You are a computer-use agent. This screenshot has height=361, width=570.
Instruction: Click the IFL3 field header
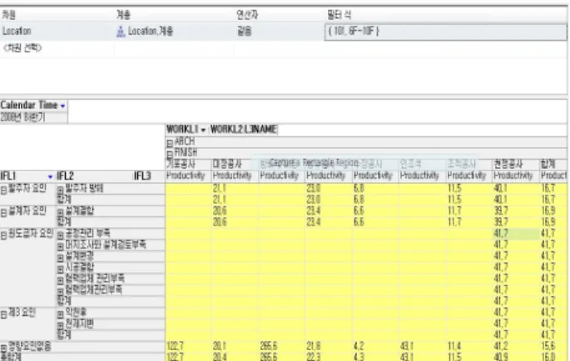[142, 176]
